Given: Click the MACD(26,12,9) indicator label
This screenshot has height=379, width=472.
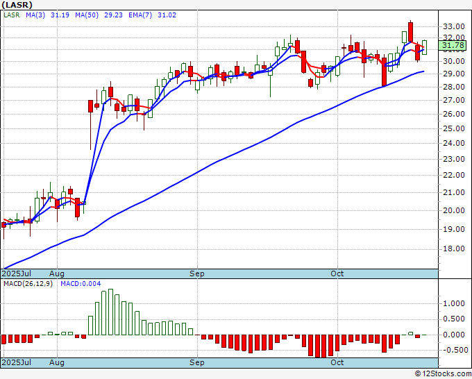Looking at the screenshot, I should click(28, 284).
